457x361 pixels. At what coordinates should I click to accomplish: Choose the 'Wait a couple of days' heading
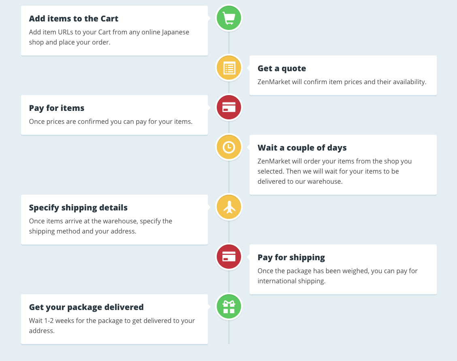click(x=302, y=148)
